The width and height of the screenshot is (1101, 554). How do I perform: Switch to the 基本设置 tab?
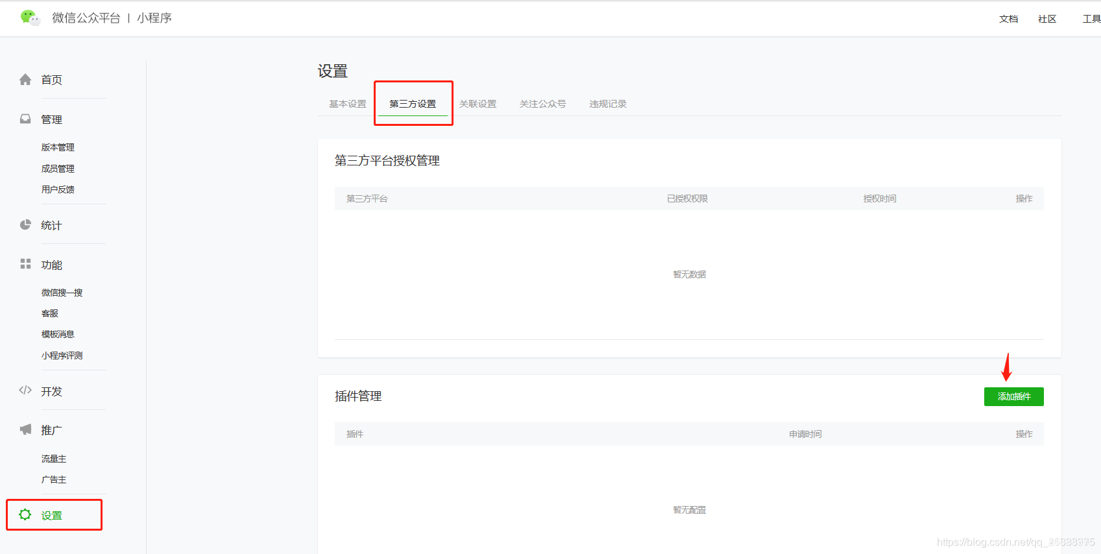(348, 104)
